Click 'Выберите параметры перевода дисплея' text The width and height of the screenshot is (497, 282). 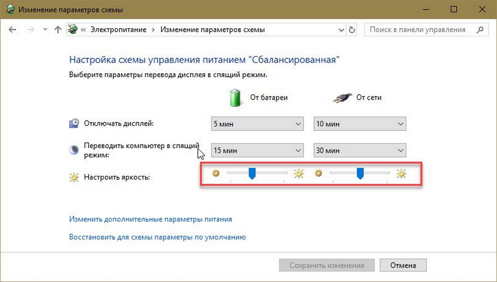[168, 75]
